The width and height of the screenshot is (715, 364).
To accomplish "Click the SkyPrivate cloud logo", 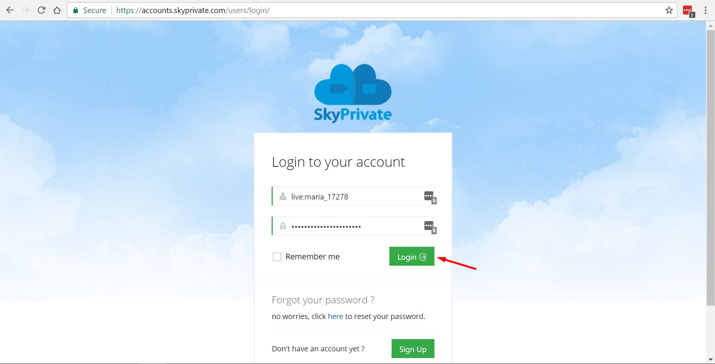I will click(x=352, y=89).
